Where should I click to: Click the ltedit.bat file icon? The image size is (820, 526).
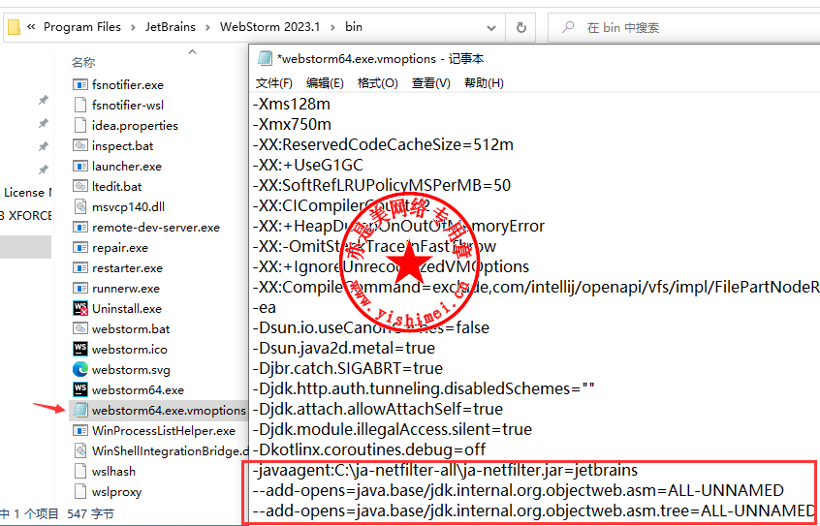[x=80, y=187]
